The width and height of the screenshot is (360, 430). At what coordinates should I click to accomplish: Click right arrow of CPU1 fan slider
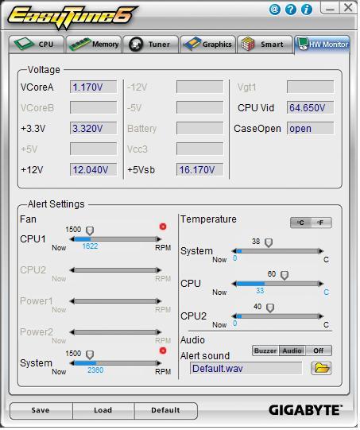coord(159,239)
